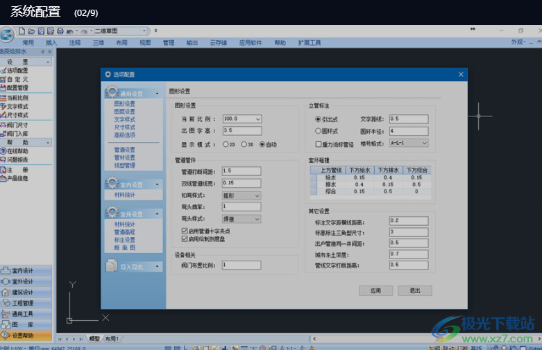Click the 管道打断间距 input field
This screenshot has width=542, height=350.
[242, 171]
